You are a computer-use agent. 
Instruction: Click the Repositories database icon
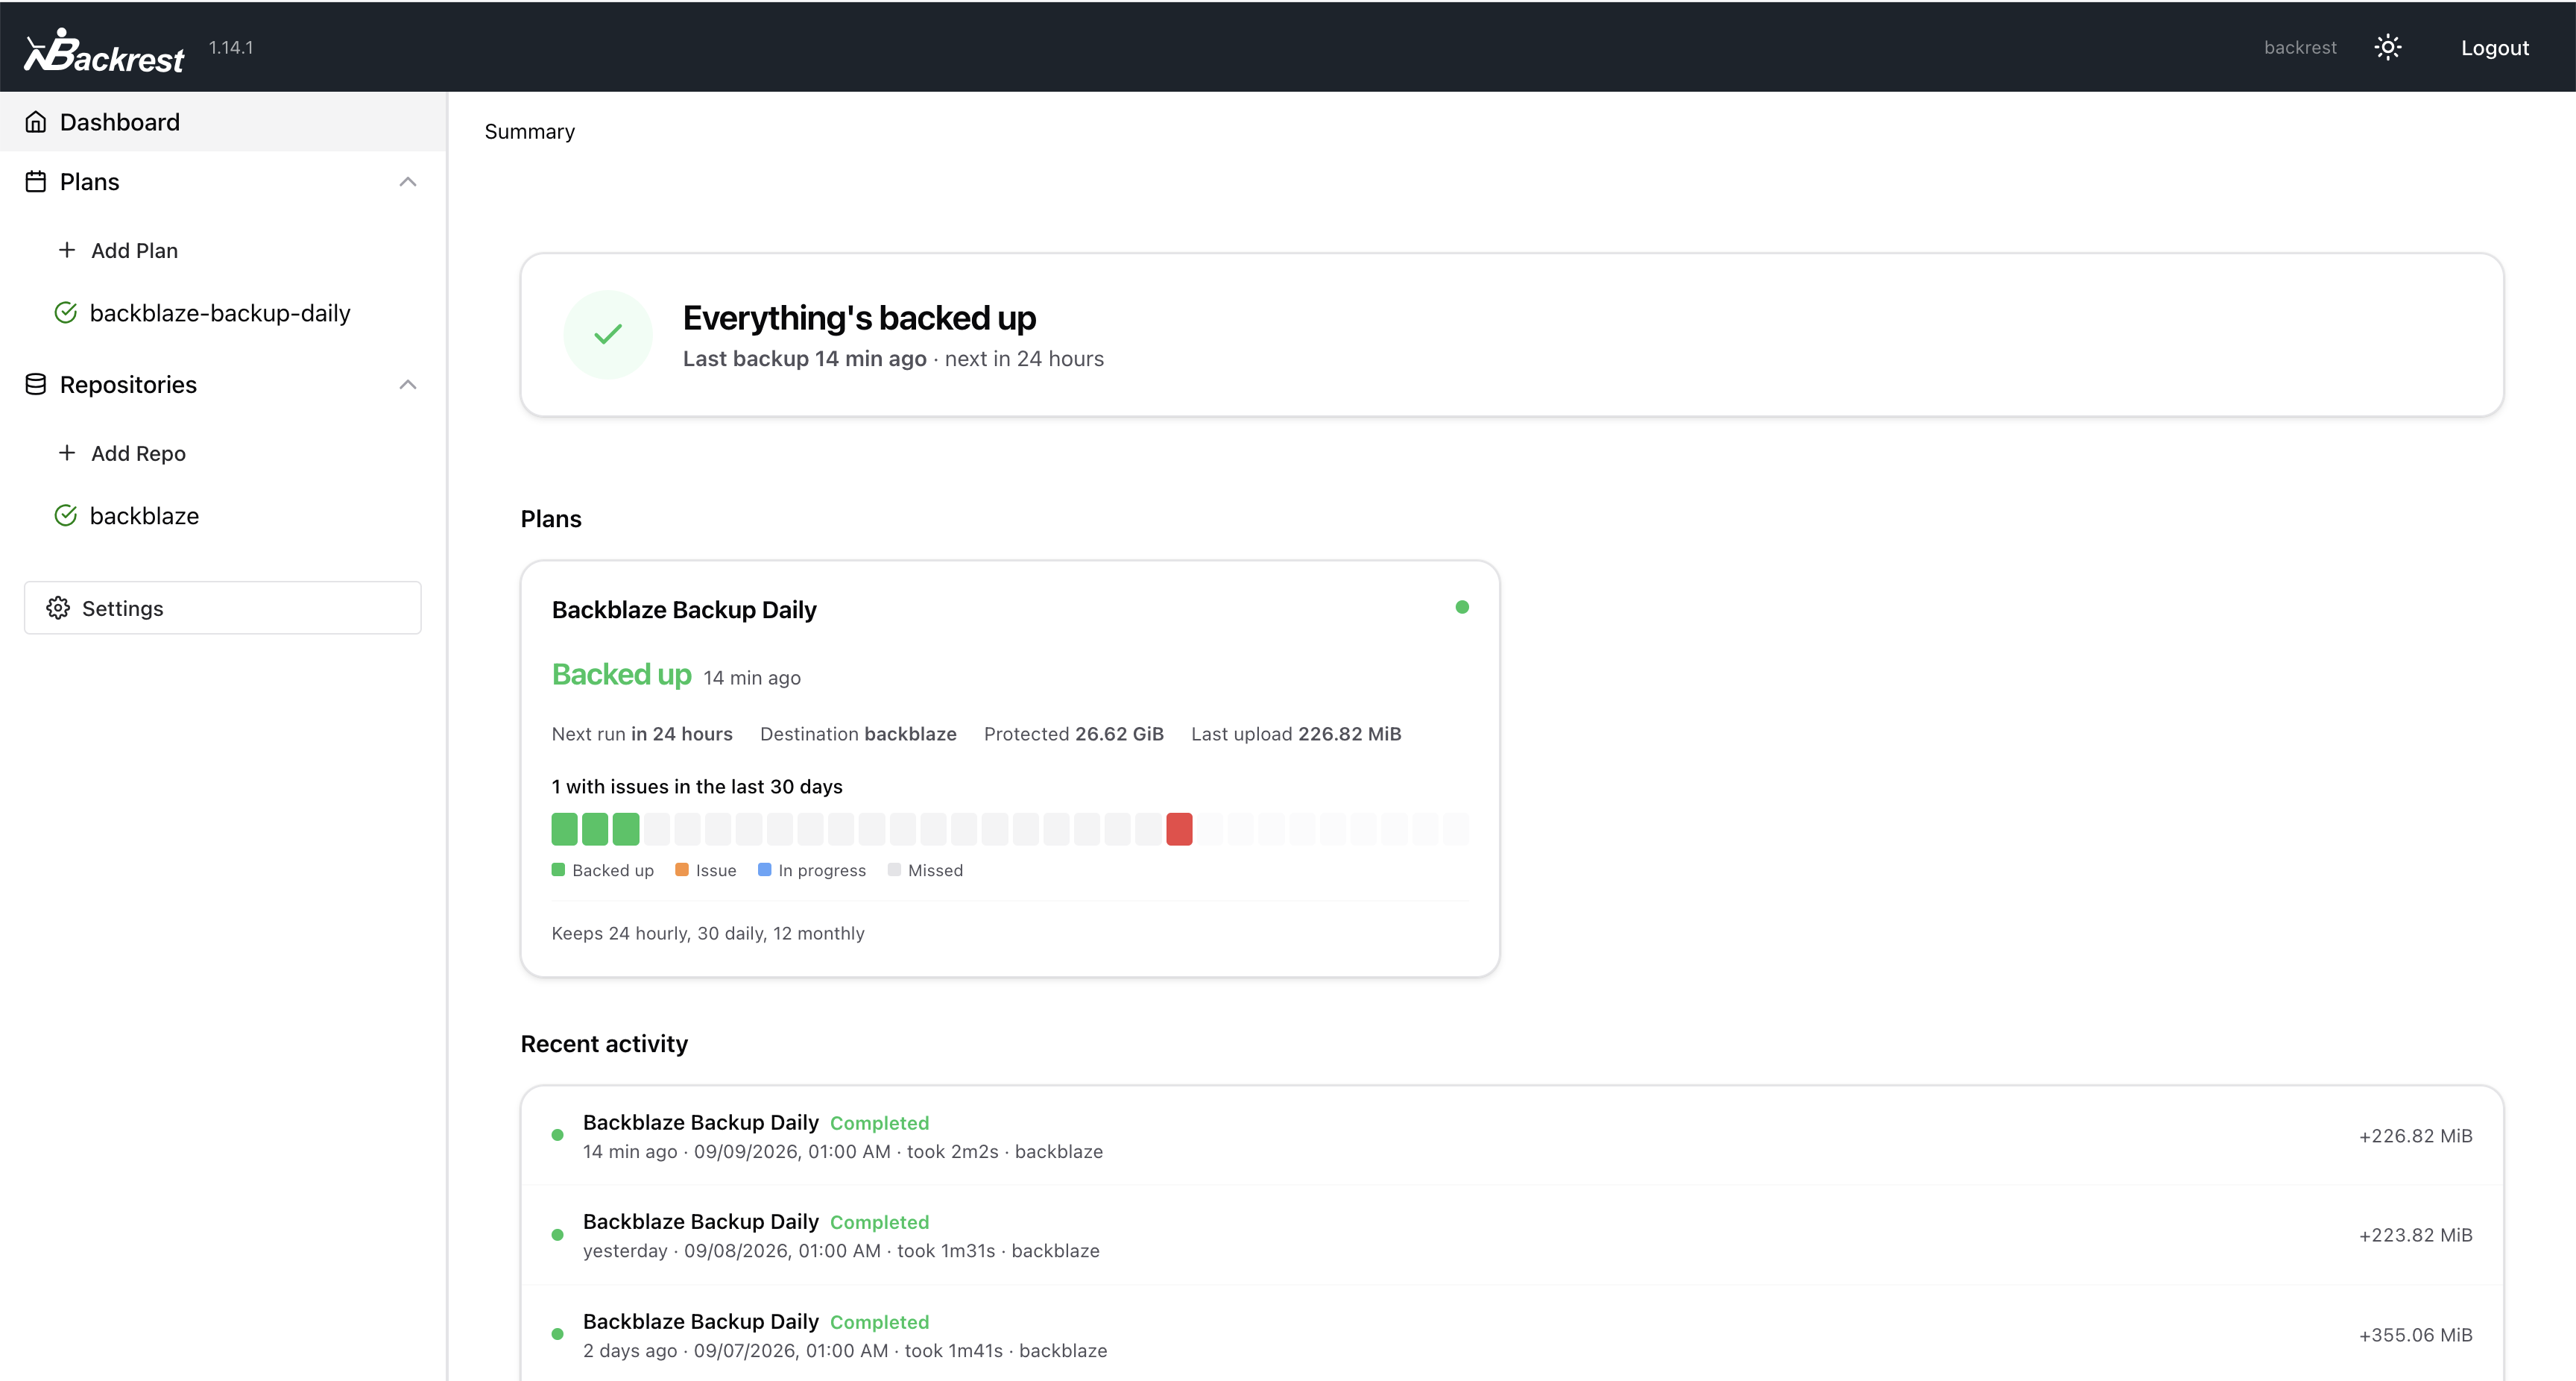(x=36, y=384)
